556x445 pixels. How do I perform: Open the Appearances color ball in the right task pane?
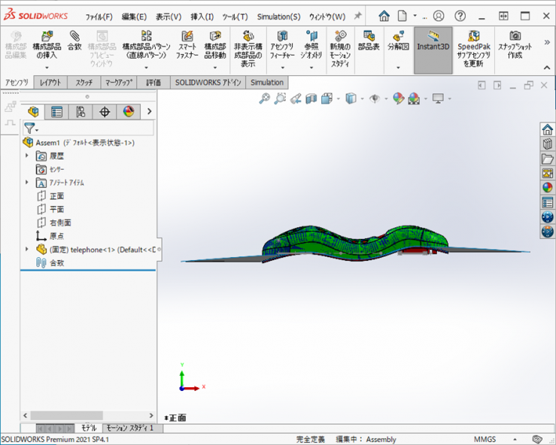[x=547, y=188]
